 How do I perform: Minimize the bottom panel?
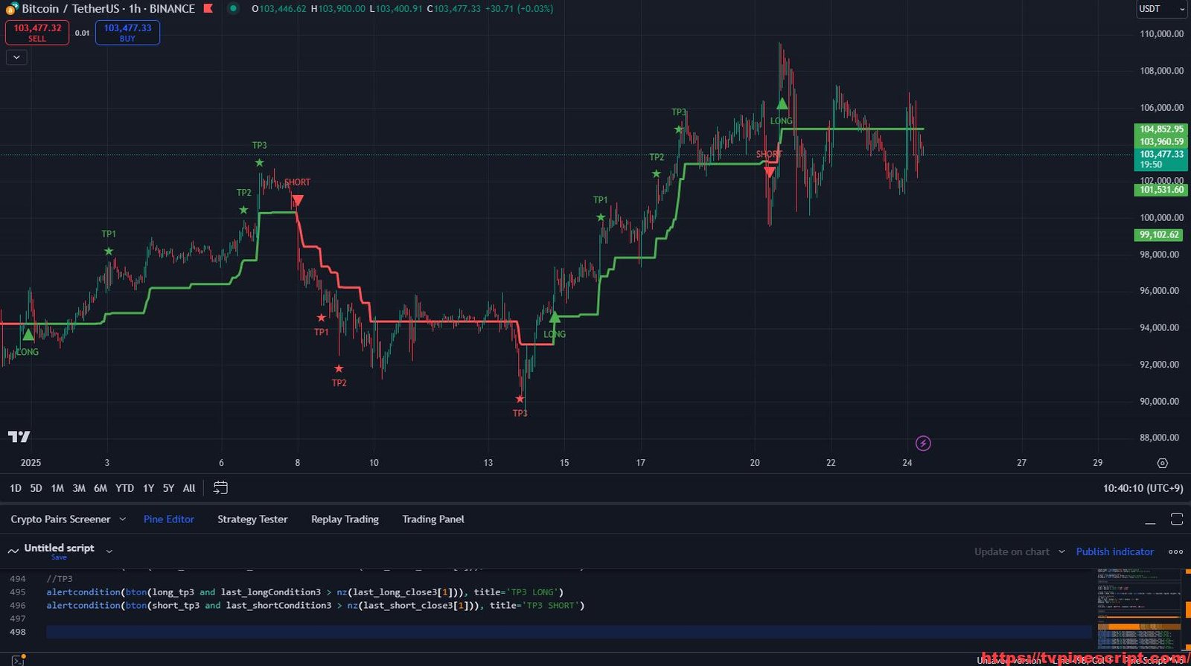point(1150,520)
